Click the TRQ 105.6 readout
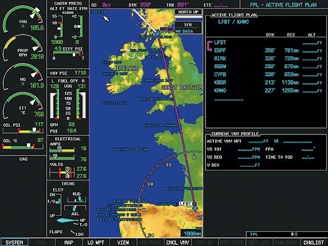The image size is (328, 246). (x=37, y=28)
